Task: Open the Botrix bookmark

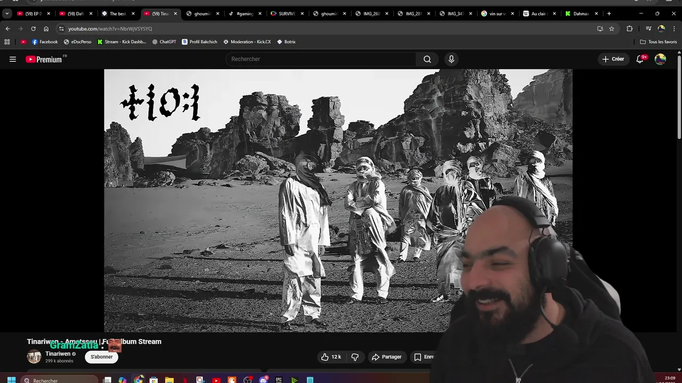Action: tap(286, 41)
